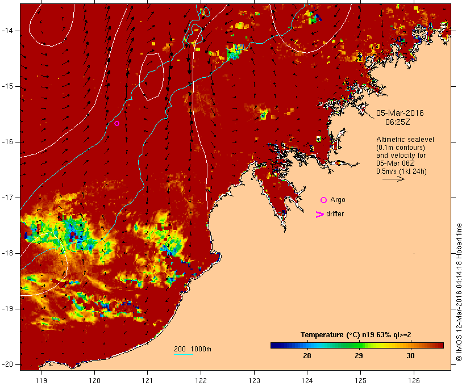Click latitude label -15
This screenshot has width=466, height=386.
[7, 86]
